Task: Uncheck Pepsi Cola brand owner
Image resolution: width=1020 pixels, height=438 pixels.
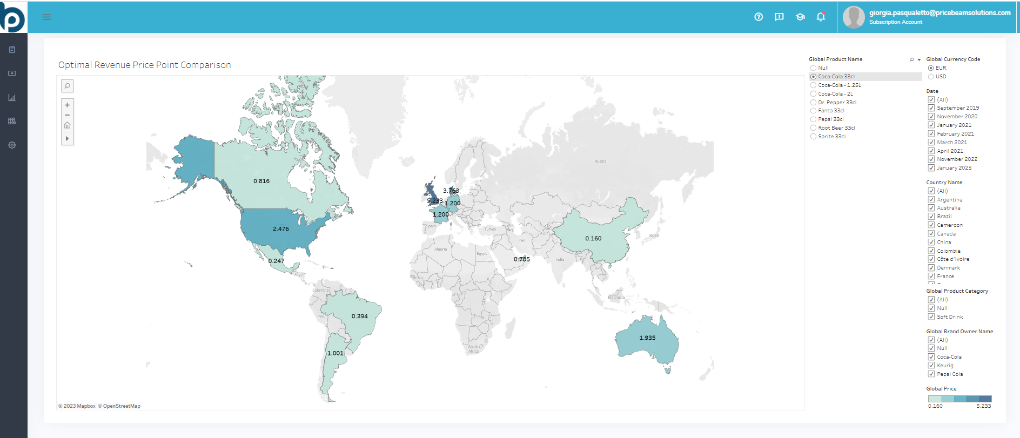Action: (x=931, y=374)
